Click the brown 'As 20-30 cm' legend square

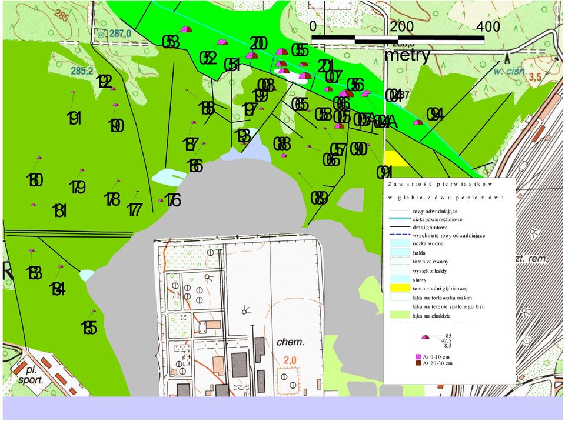coord(418,363)
